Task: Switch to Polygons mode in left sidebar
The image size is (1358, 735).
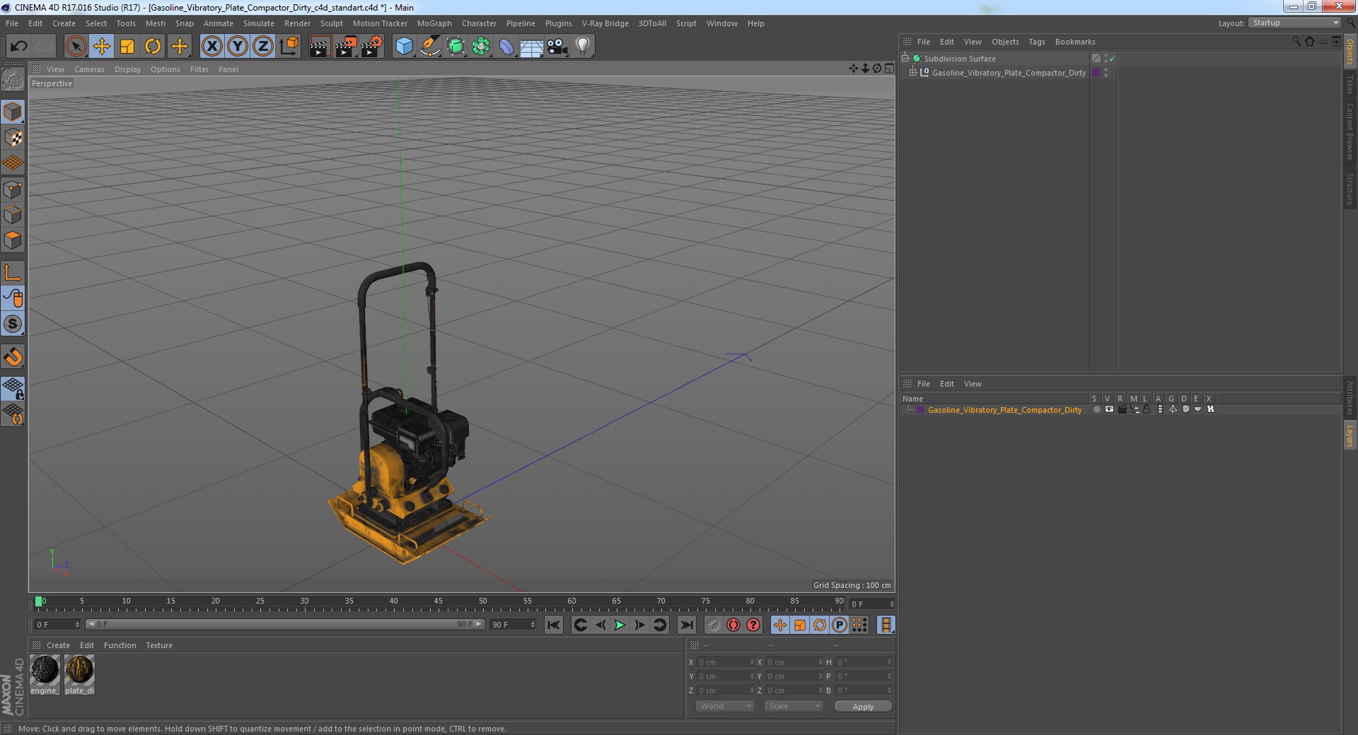Action: coord(13,240)
